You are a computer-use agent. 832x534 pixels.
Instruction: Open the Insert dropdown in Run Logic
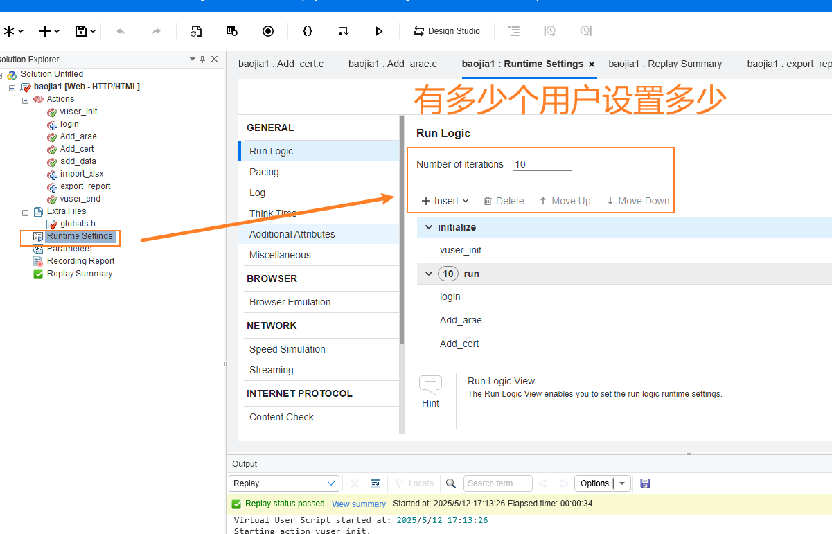click(x=445, y=201)
